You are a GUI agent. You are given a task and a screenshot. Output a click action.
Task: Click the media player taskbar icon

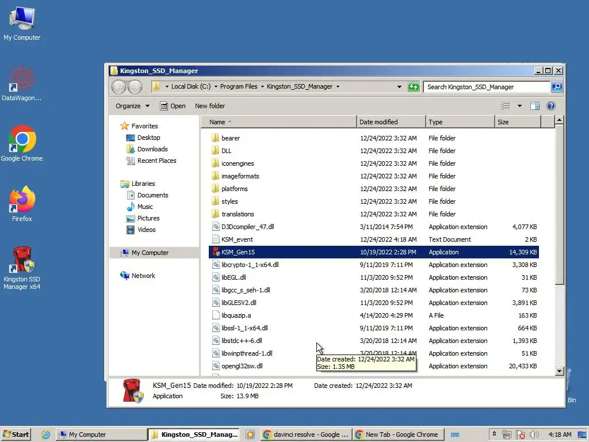[250, 435]
